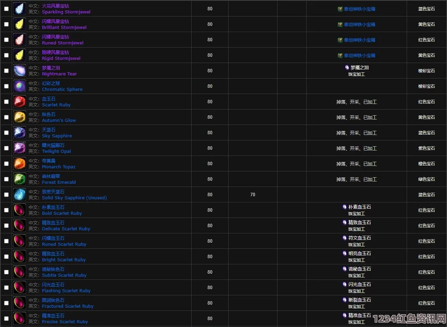The height and width of the screenshot is (327, 447).
Task: Tick the Runed Scarlet Ruby row checkbox
Action: (6, 241)
